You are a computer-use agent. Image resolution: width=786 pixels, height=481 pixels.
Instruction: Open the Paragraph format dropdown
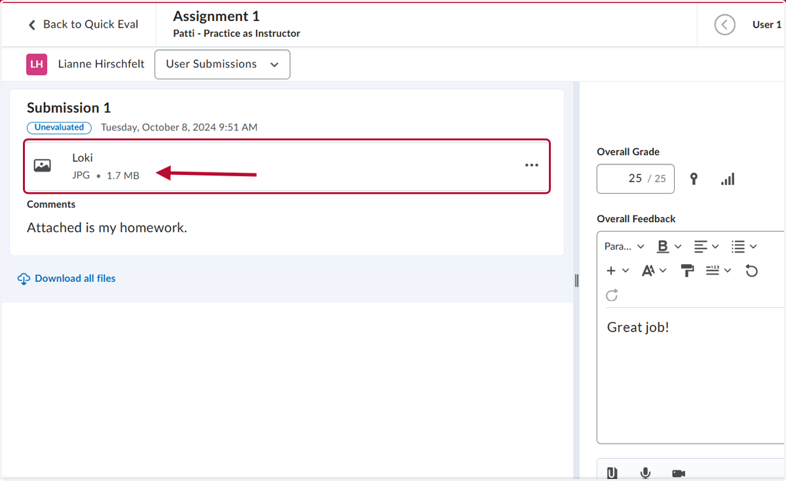point(624,246)
